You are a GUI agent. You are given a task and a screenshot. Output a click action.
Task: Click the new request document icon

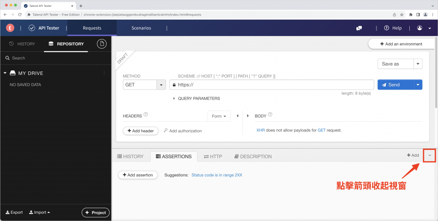point(102,44)
